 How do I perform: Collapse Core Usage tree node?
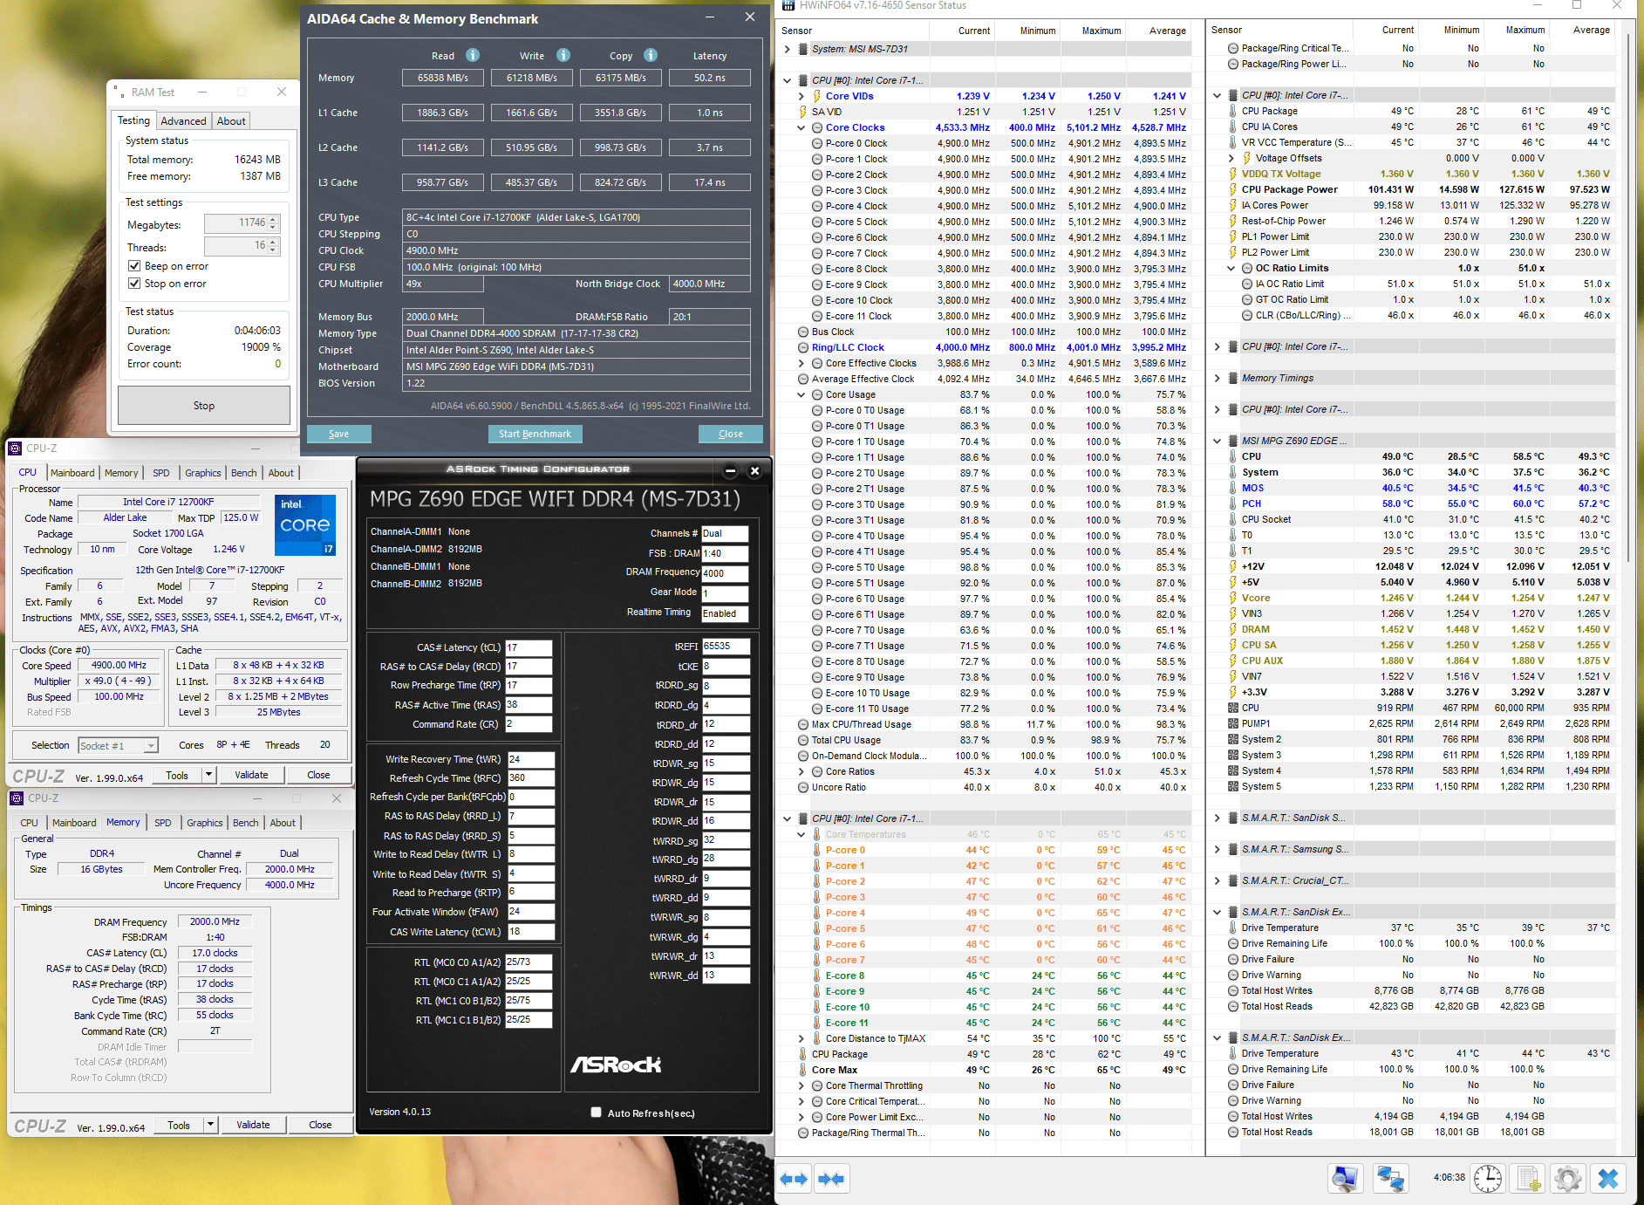pyautogui.click(x=801, y=394)
